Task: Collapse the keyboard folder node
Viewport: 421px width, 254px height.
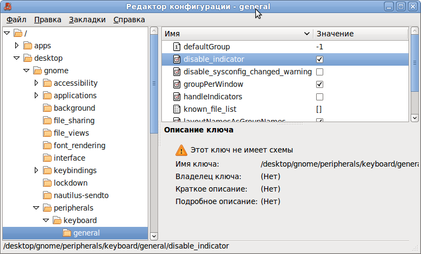Action: 46,220
